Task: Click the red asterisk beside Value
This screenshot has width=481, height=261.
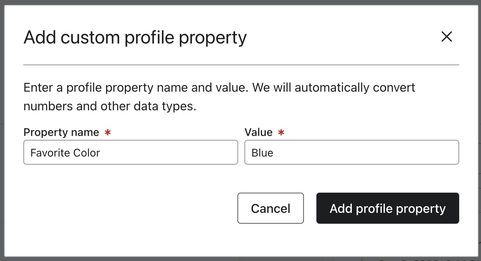Action: 281,132
